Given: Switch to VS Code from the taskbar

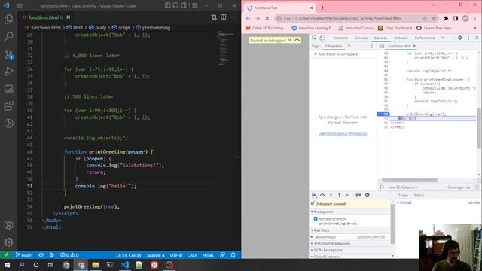Looking at the screenshot, I should coord(125,265).
